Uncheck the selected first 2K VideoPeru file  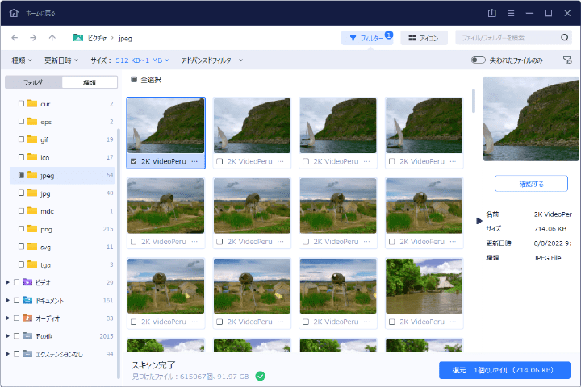[x=134, y=161]
